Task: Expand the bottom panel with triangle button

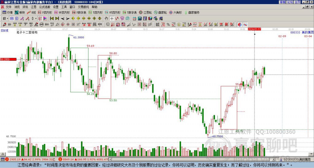Action: click(2, 154)
